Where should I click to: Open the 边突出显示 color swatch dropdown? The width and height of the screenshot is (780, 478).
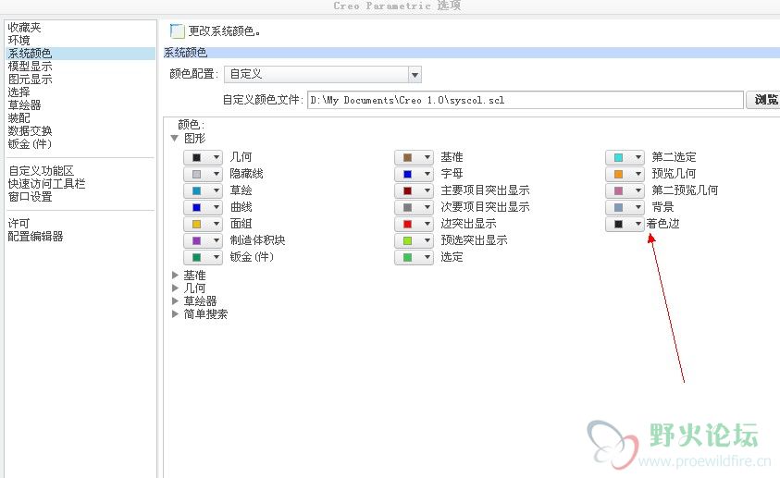414,224
